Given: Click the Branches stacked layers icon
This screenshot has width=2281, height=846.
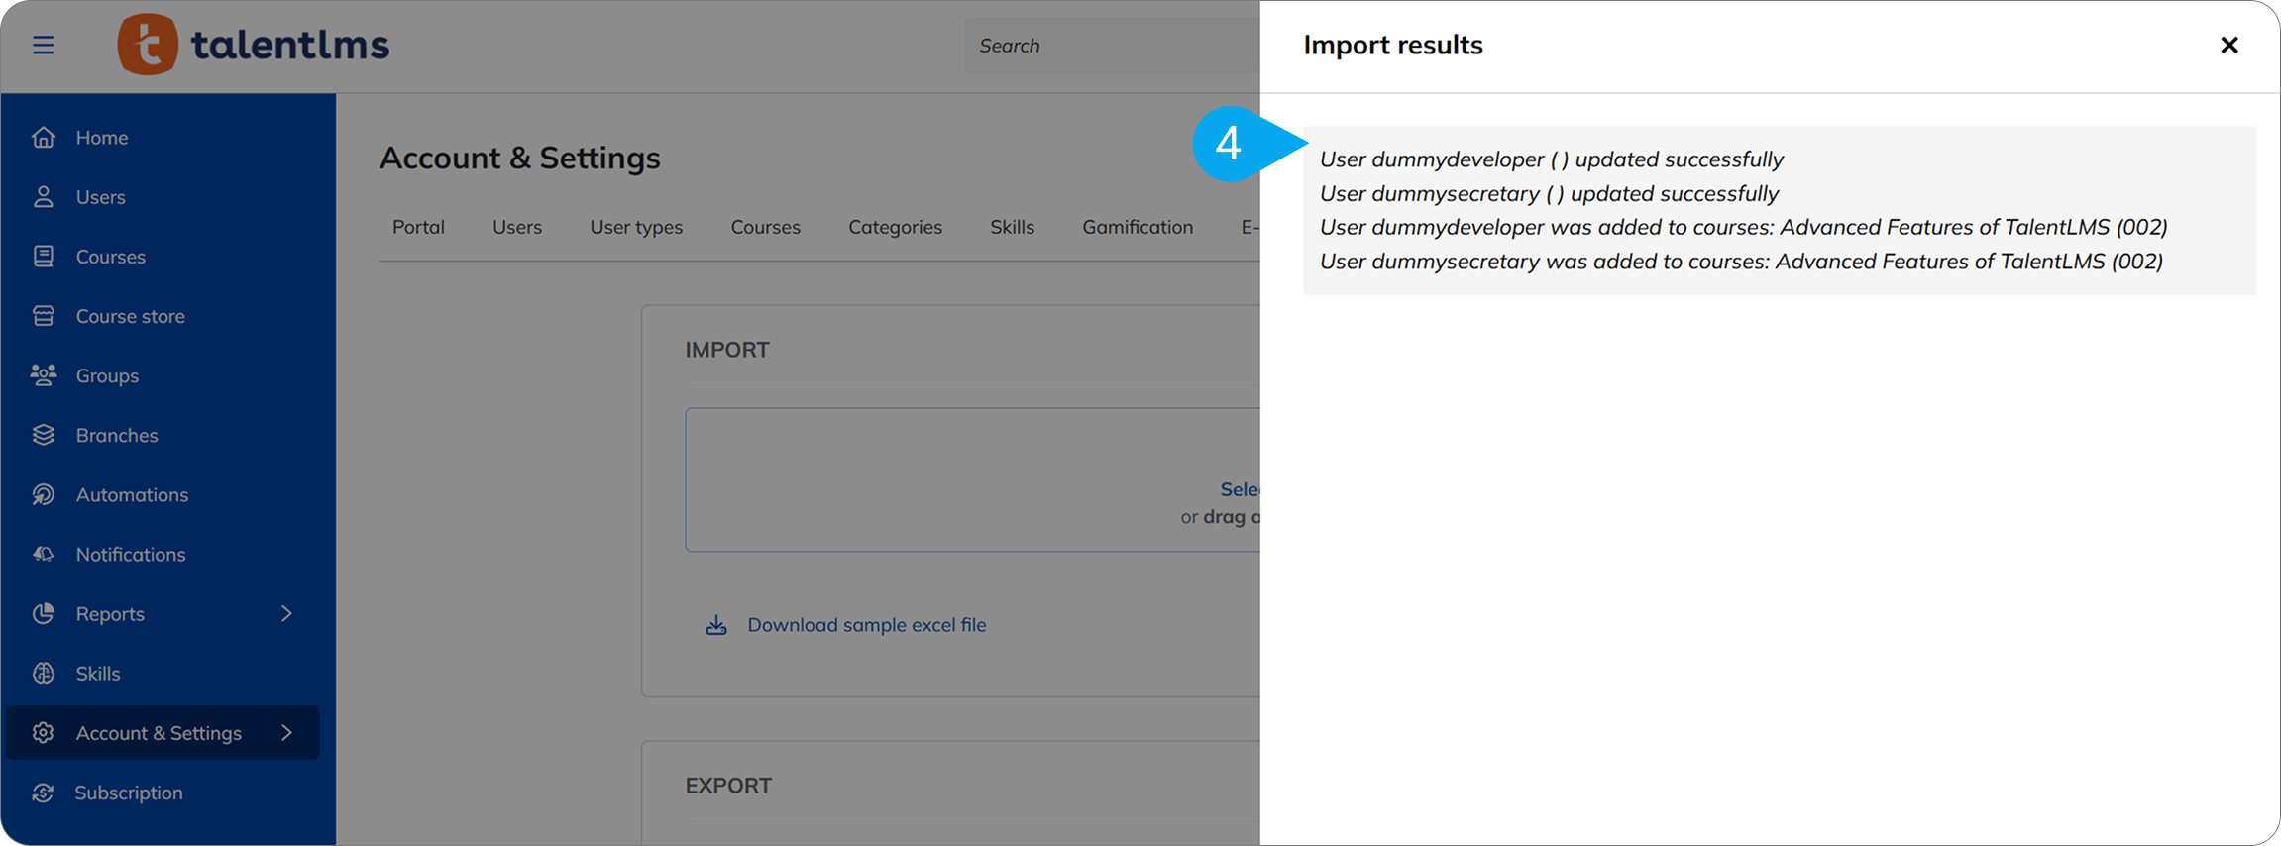Looking at the screenshot, I should coord(43,435).
